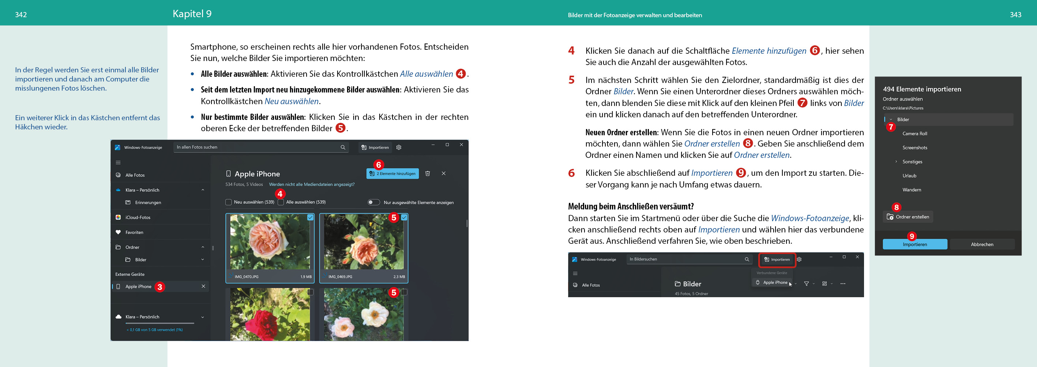
Task: Enable the 'Alle auswählen (539)' checkbox
Action: coord(281,203)
